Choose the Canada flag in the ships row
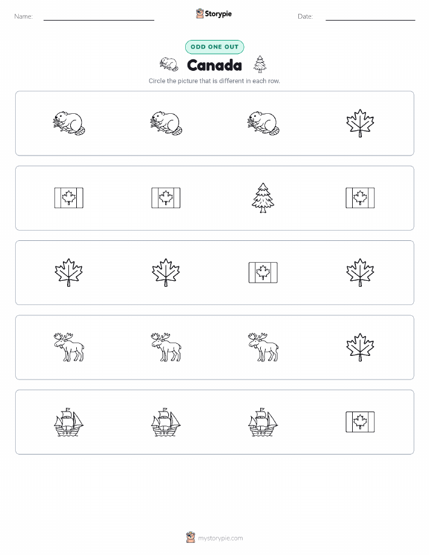 tap(360, 422)
